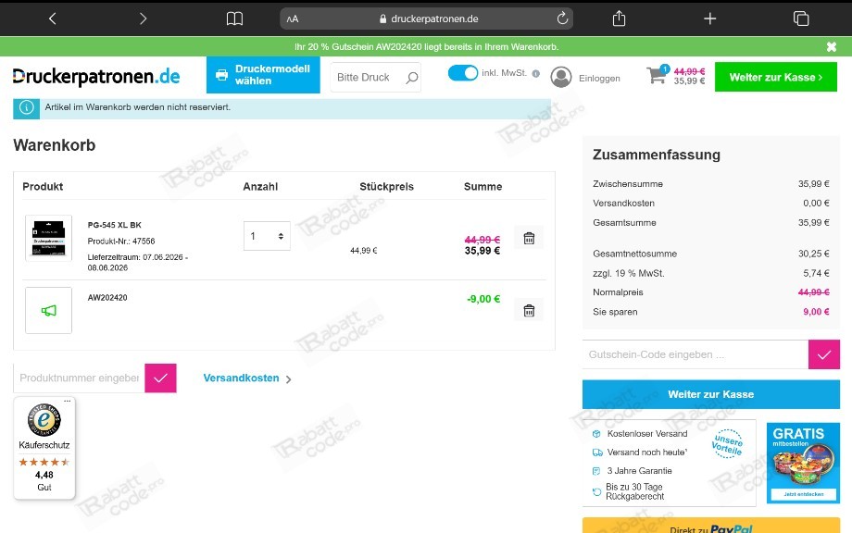The height and width of the screenshot is (533, 852).
Task: Click the info icon in reservation notice
Action: (27, 107)
